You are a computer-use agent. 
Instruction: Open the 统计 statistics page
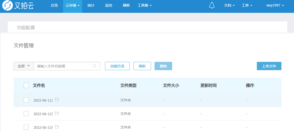click(x=91, y=5)
